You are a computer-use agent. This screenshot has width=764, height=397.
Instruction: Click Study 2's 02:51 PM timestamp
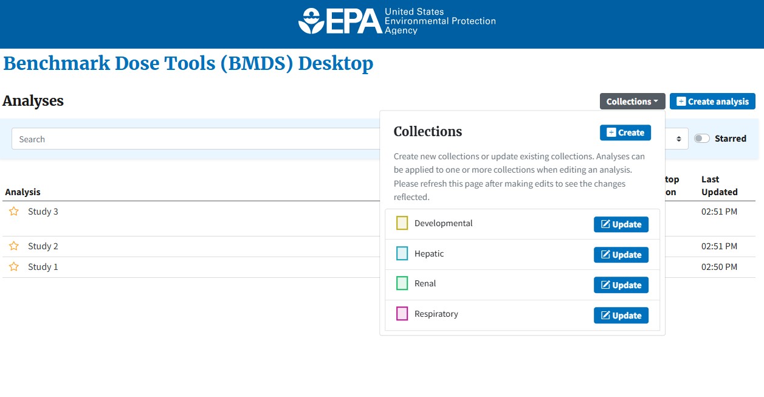click(719, 246)
